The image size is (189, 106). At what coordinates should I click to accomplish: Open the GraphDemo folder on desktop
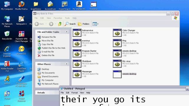click(x=36, y=6)
